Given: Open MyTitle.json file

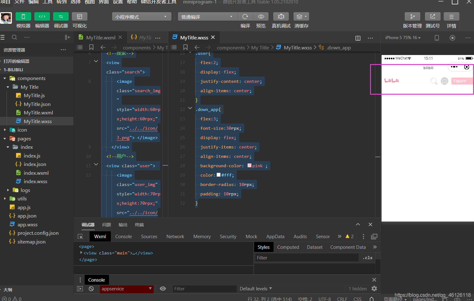Looking at the screenshot, I should tap(37, 104).
